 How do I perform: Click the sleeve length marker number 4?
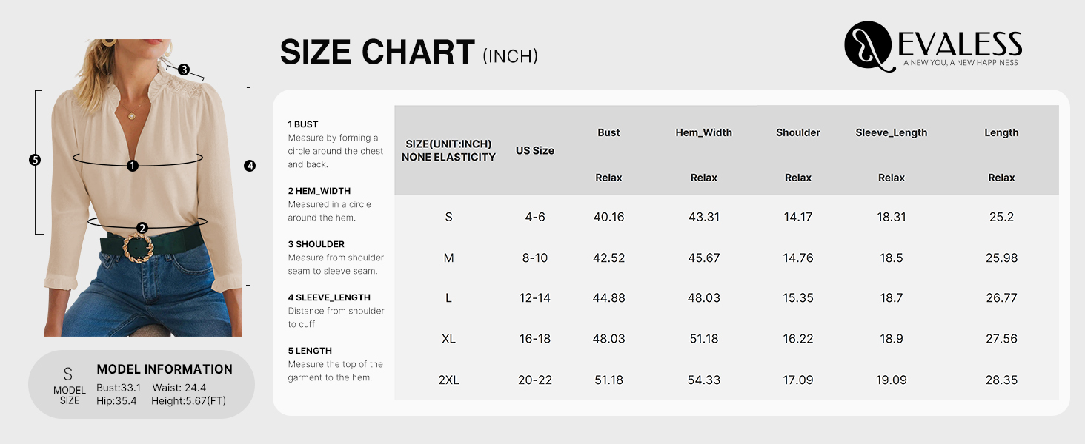coord(250,166)
